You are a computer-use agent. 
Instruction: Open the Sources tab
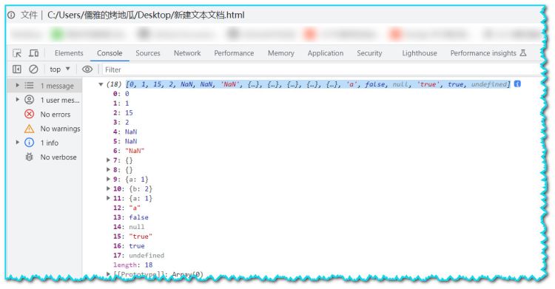click(x=147, y=53)
